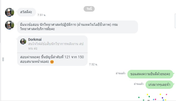
Task: Click the gray scrollbar on the far left edge
Action: pyautogui.click(x=0, y=29)
